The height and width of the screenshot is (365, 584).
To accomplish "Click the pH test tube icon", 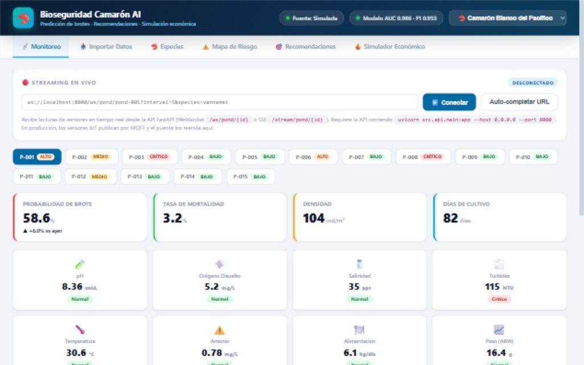I will pyautogui.click(x=80, y=264).
